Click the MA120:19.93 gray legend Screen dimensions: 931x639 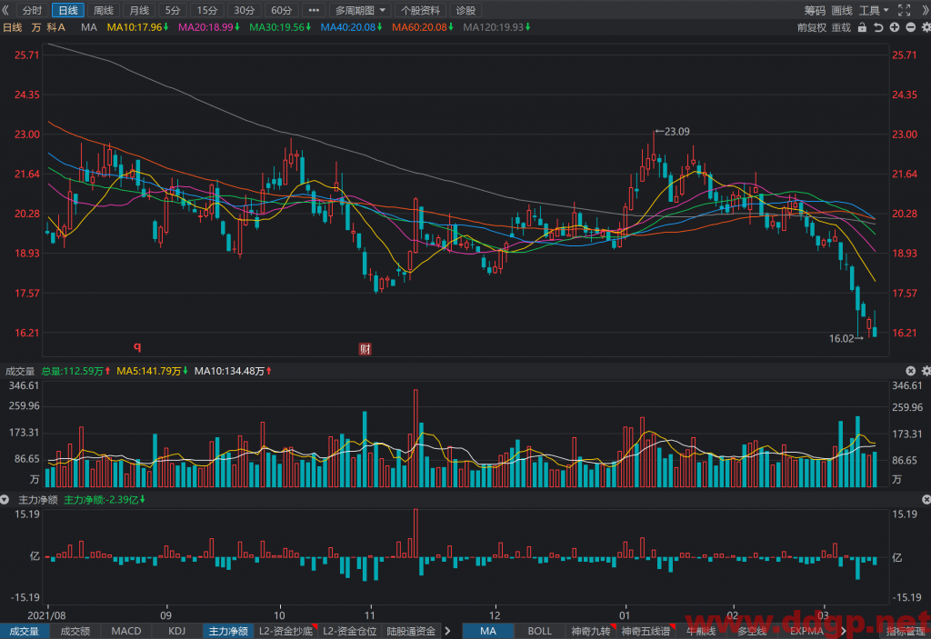click(x=496, y=27)
